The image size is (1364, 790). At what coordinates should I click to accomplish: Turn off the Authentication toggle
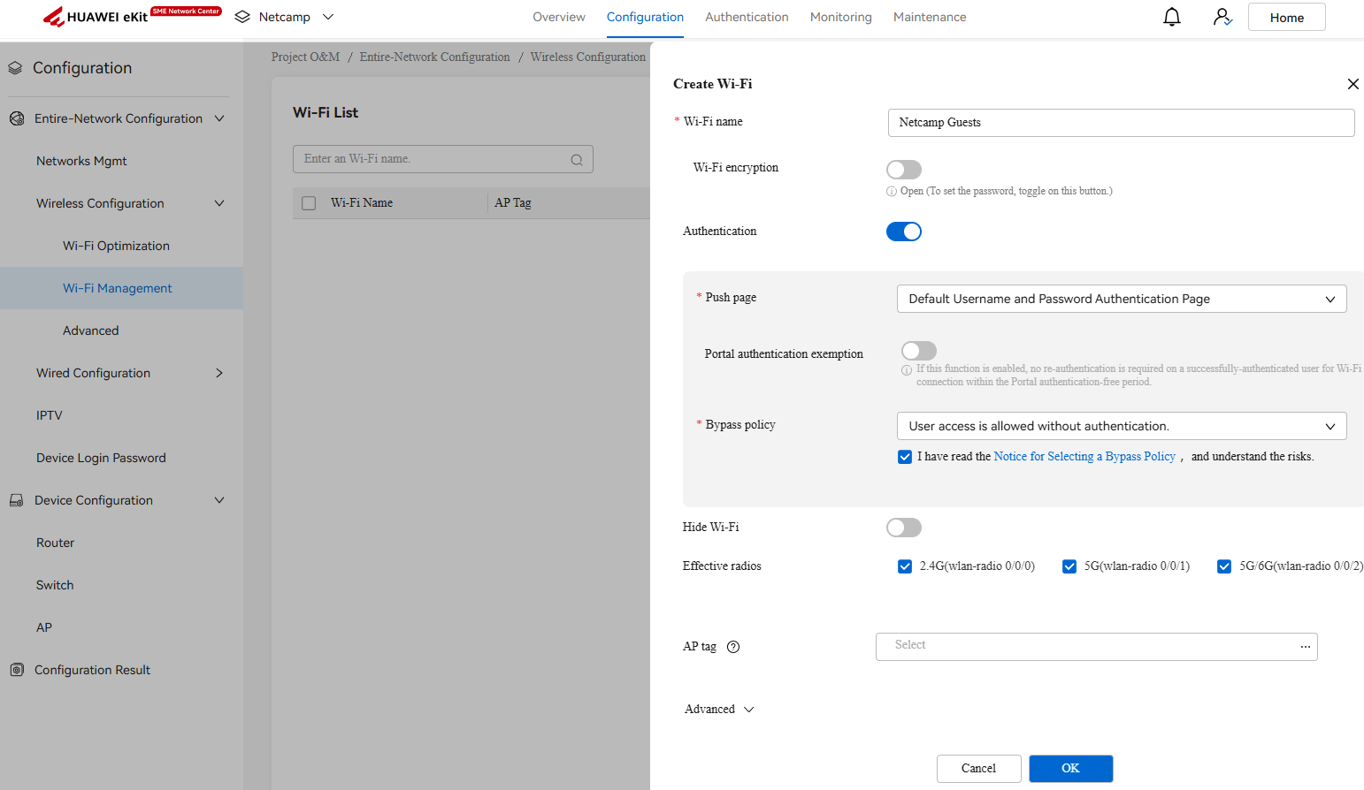click(904, 232)
